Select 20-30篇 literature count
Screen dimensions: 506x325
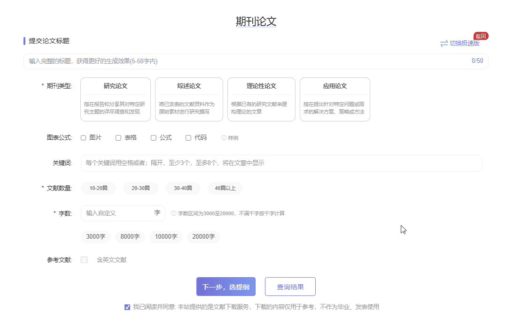[x=140, y=188]
